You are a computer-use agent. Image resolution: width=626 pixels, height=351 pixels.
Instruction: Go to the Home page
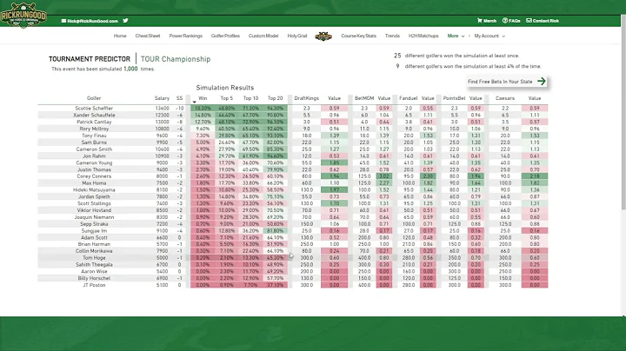coord(120,36)
